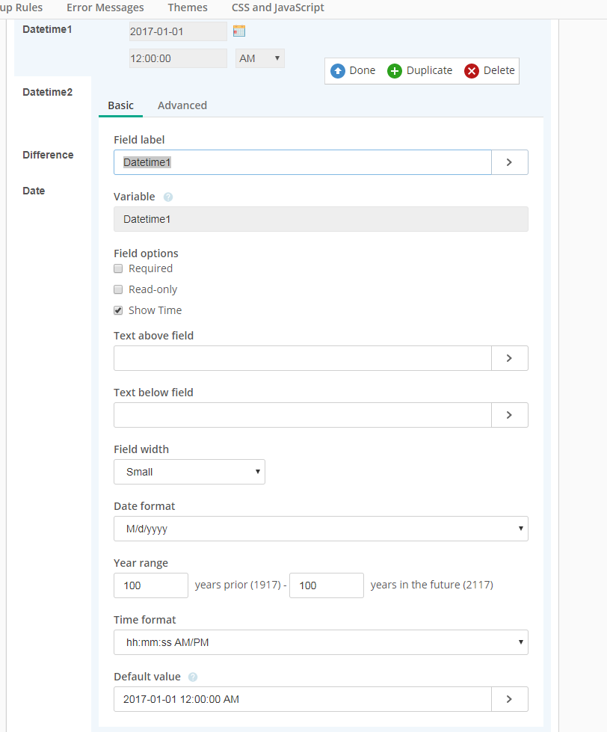Click arrow button beside Text below field
The height and width of the screenshot is (732, 607).
point(510,415)
